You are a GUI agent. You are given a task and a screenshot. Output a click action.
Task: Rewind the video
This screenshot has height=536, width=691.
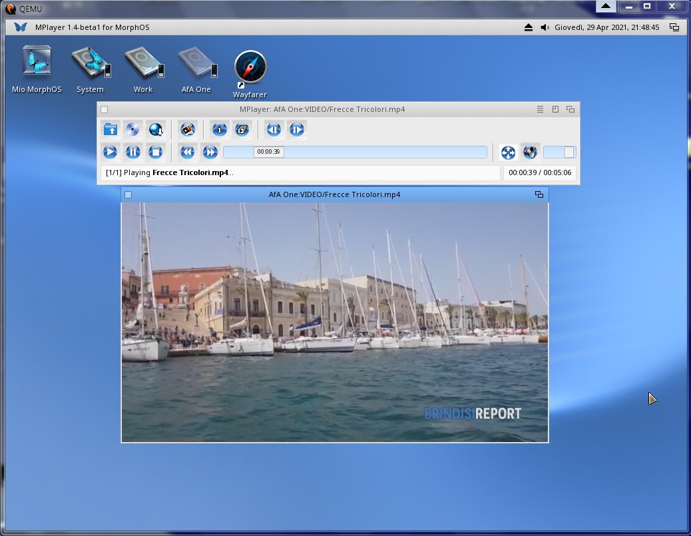coord(188,152)
